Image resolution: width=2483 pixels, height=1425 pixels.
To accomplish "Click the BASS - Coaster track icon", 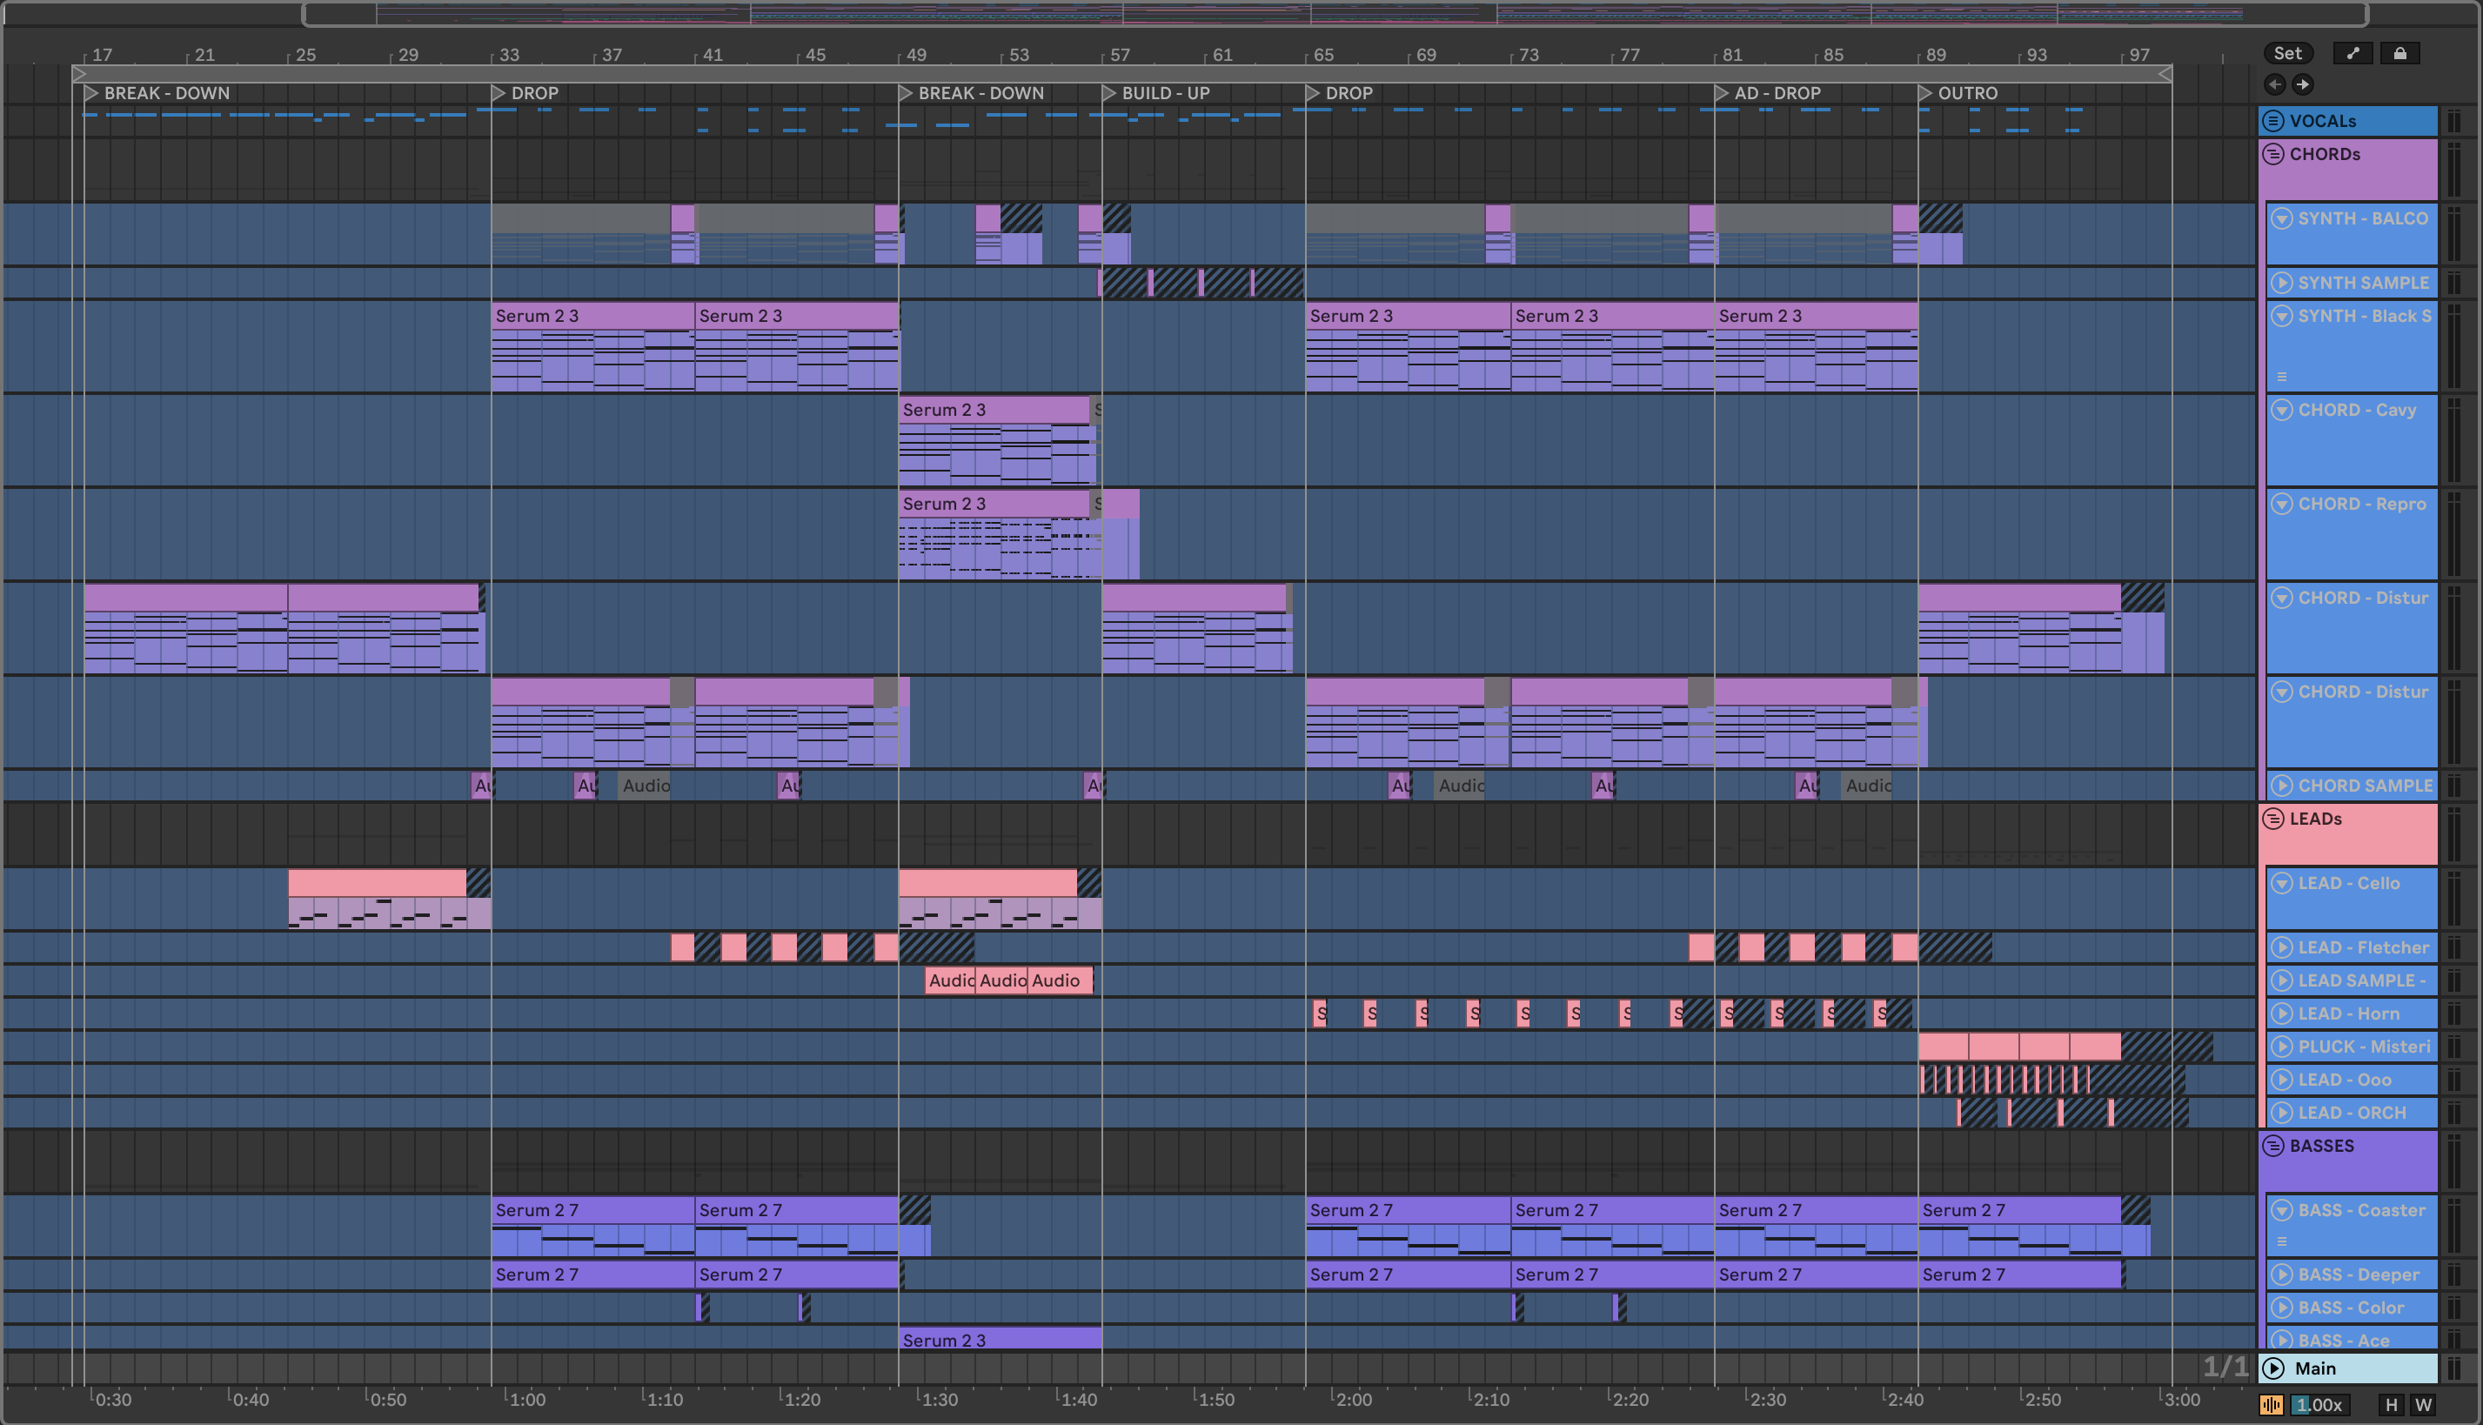I will [x=2281, y=1209].
